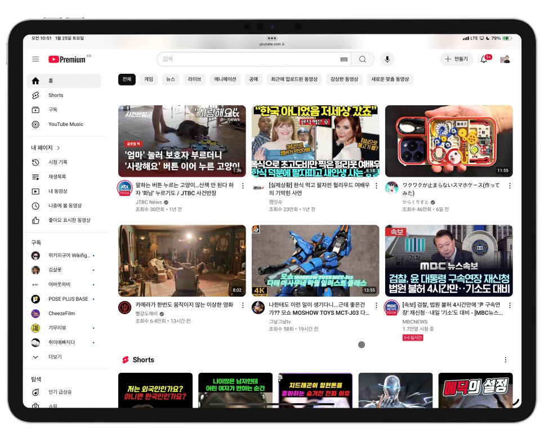Open the Short '저는 외국인인가요?'
The width and height of the screenshot is (544, 442).
(155, 390)
